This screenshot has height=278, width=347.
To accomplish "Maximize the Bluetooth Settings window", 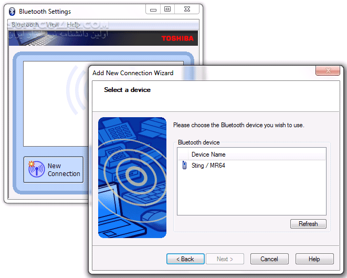I will click(x=167, y=9).
